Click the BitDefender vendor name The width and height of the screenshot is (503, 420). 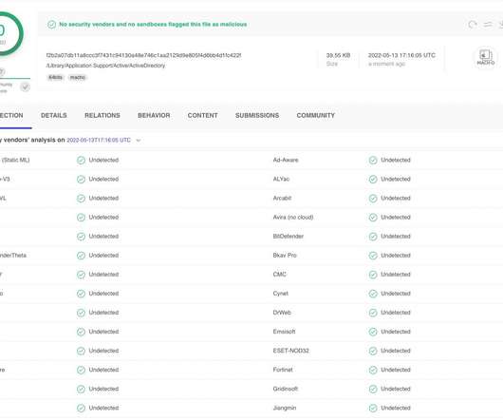pos(289,237)
